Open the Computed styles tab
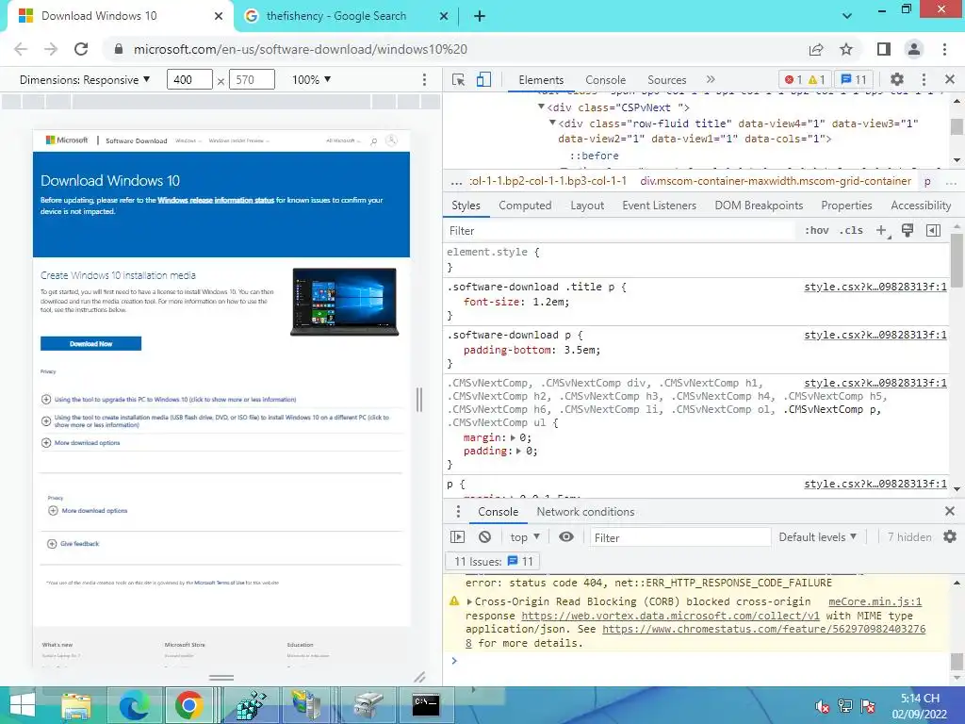 [525, 205]
